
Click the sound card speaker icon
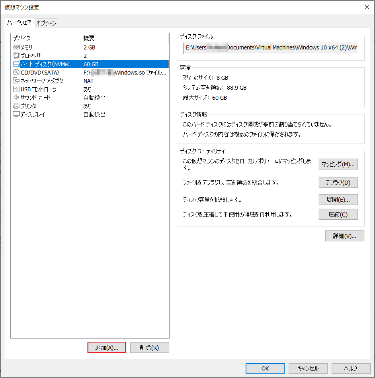click(x=16, y=97)
